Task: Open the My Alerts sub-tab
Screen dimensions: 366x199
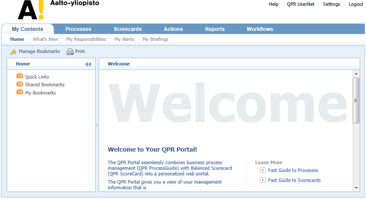Action: click(124, 39)
